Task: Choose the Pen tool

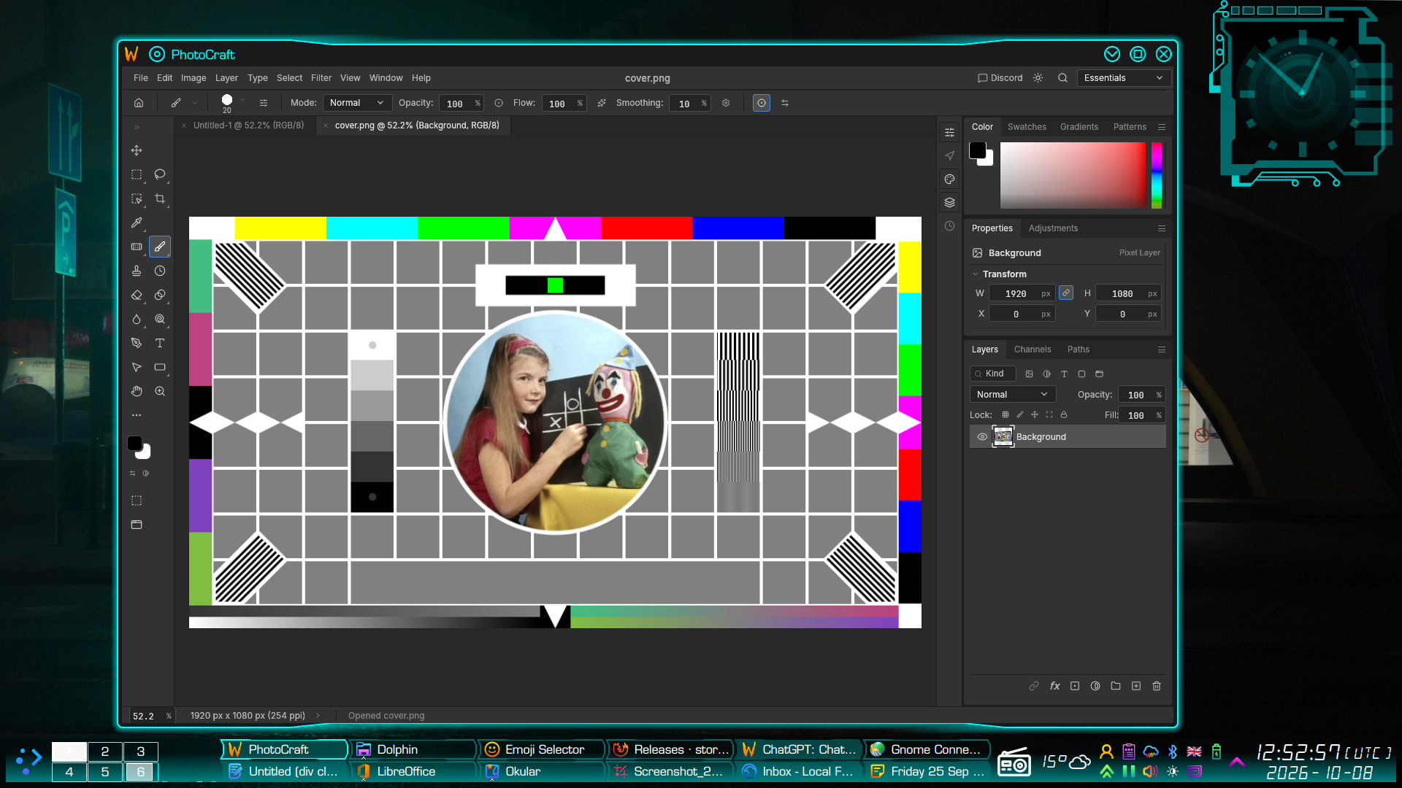Action: point(137,343)
